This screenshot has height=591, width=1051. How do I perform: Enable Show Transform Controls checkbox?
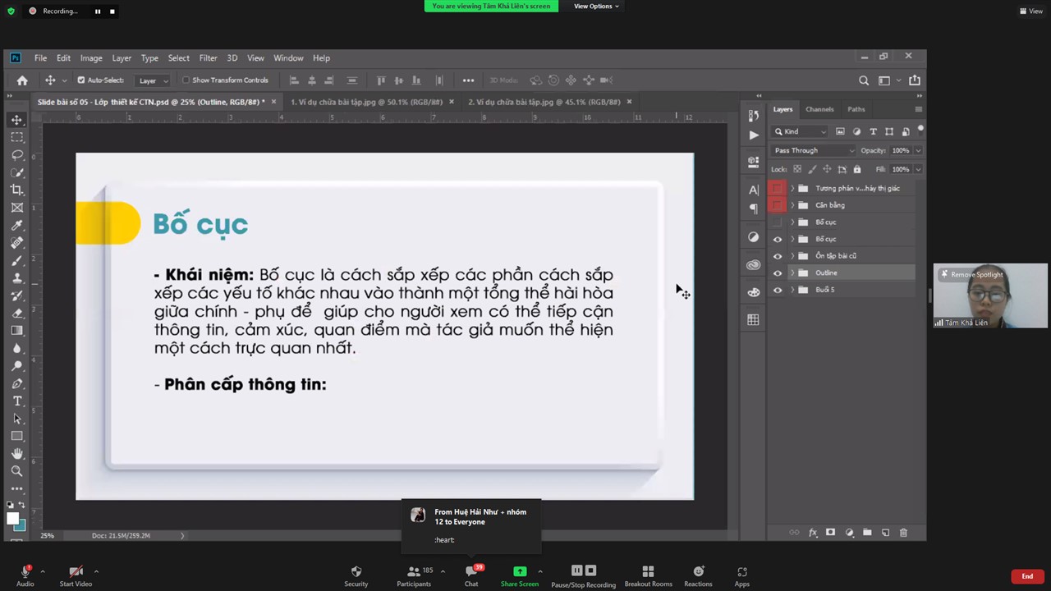click(186, 80)
